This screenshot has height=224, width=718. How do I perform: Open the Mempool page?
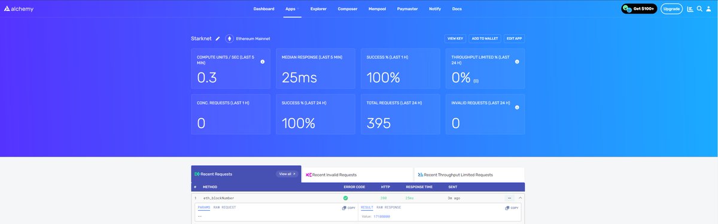coord(378,9)
